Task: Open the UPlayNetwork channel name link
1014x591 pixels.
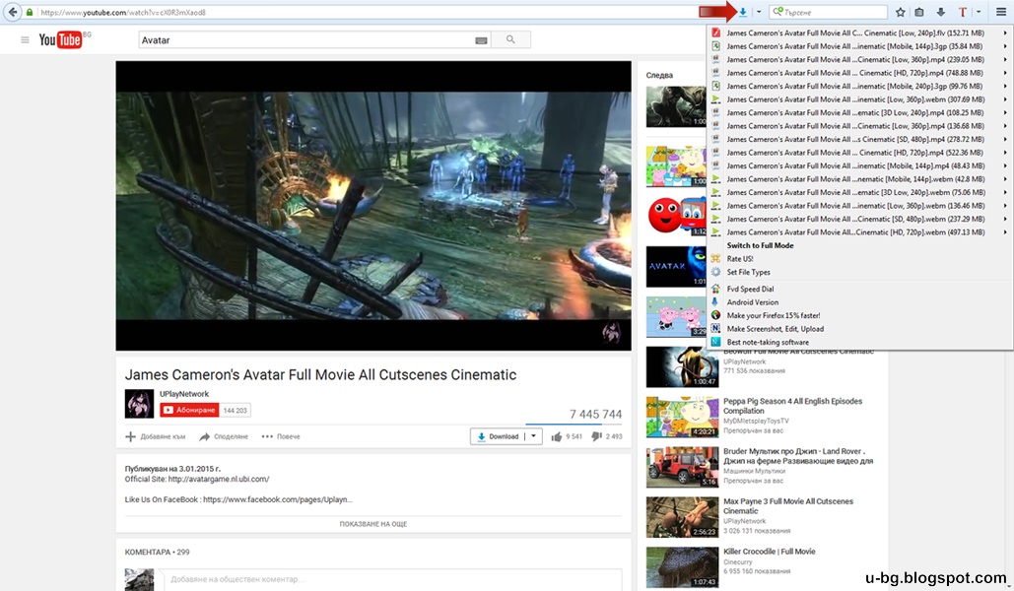Action: pos(184,394)
